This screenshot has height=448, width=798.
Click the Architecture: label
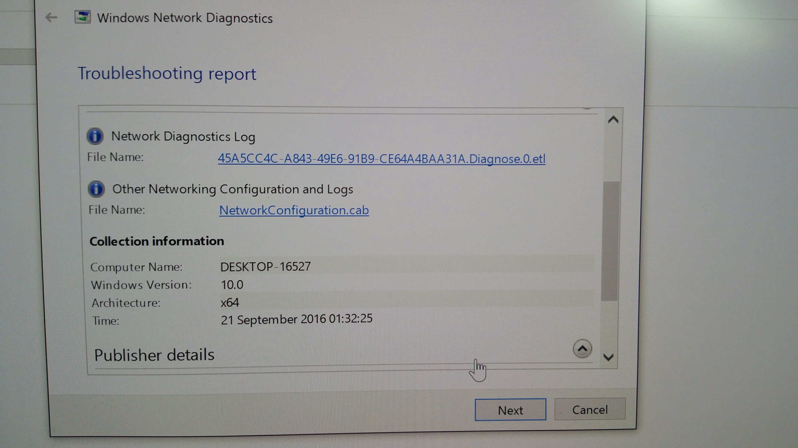point(126,303)
